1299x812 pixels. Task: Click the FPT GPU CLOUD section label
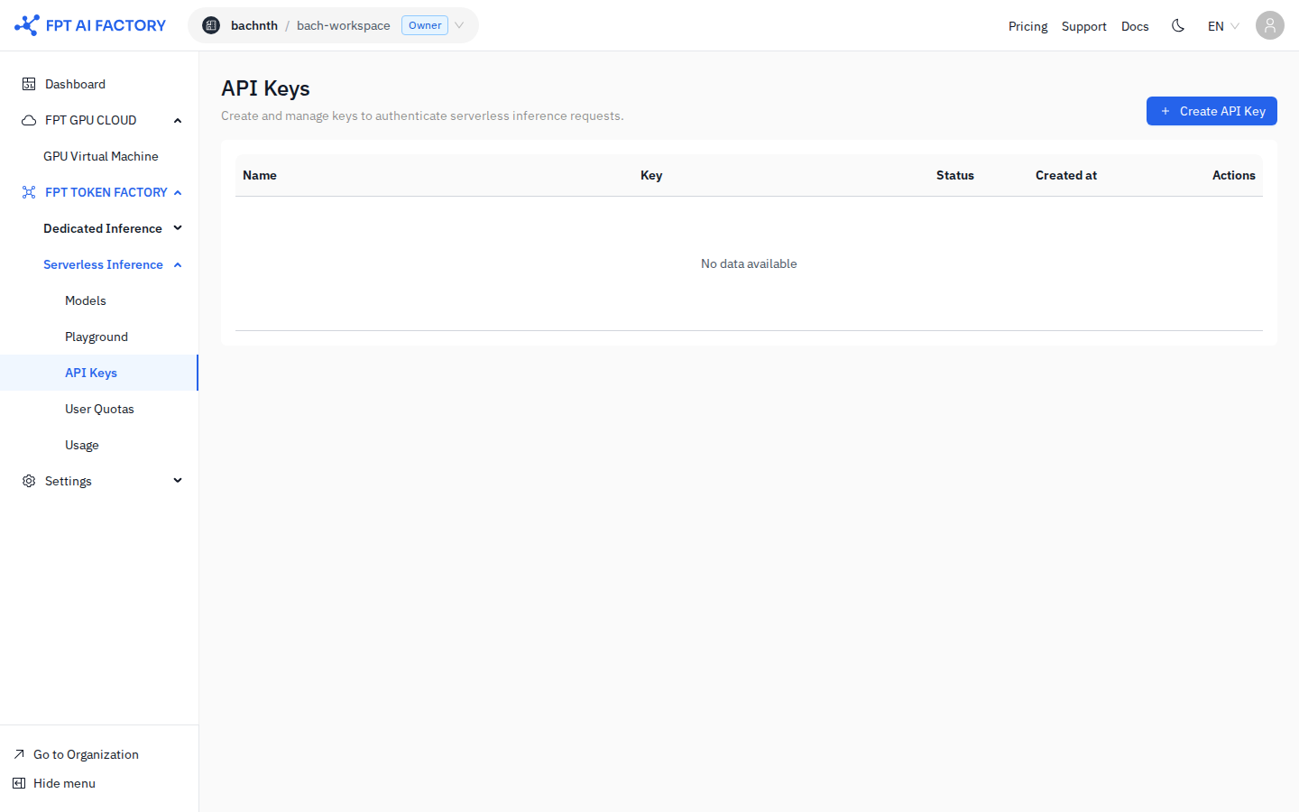[x=91, y=120]
